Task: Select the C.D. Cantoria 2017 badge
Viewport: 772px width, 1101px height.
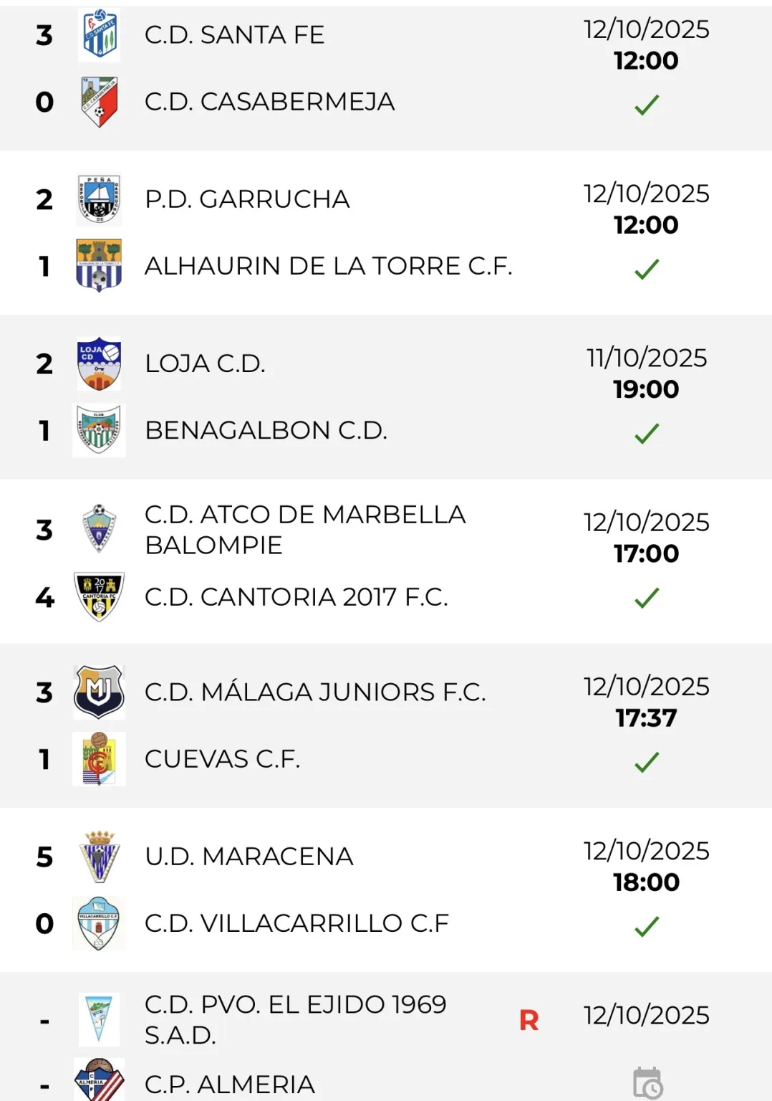Action: click(100, 595)
